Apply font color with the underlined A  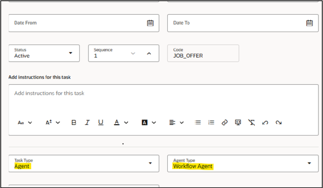[x=117, y=123]
